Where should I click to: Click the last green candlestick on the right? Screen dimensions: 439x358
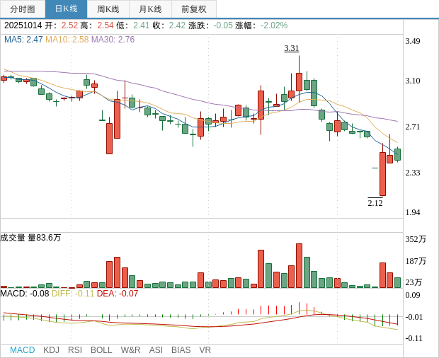click(x=397, y=154)
